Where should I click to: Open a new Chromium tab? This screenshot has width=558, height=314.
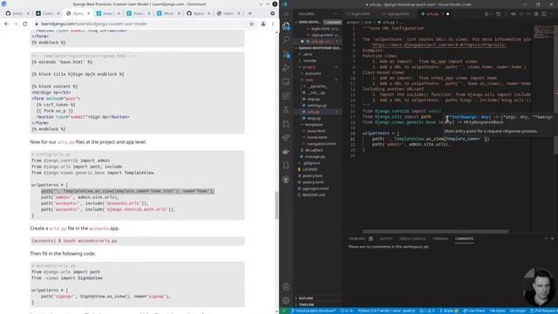pos(249,14)
